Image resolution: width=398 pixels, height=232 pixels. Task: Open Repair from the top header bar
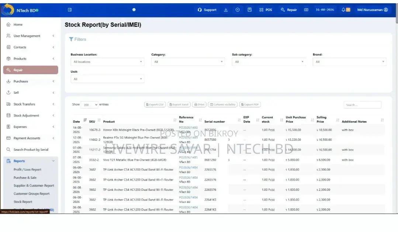pos(289,10)
